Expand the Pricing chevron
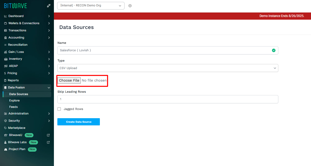This screenshot has height=166, width=311. [49, 73]
